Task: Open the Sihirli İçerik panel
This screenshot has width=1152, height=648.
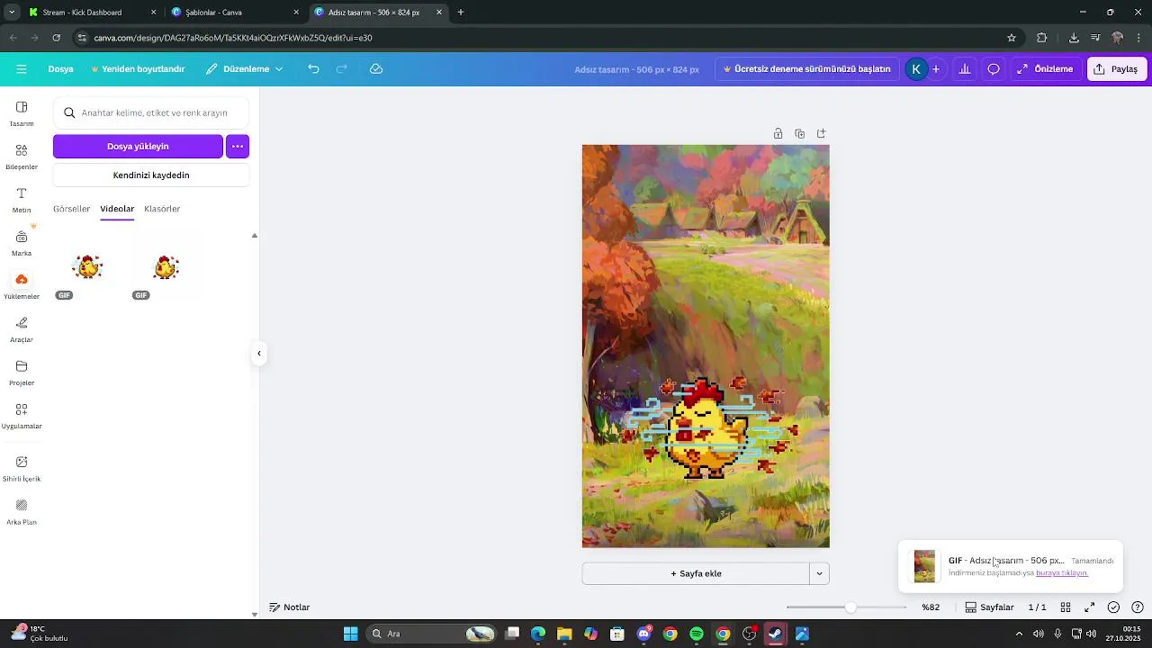Action: (22, 468)
